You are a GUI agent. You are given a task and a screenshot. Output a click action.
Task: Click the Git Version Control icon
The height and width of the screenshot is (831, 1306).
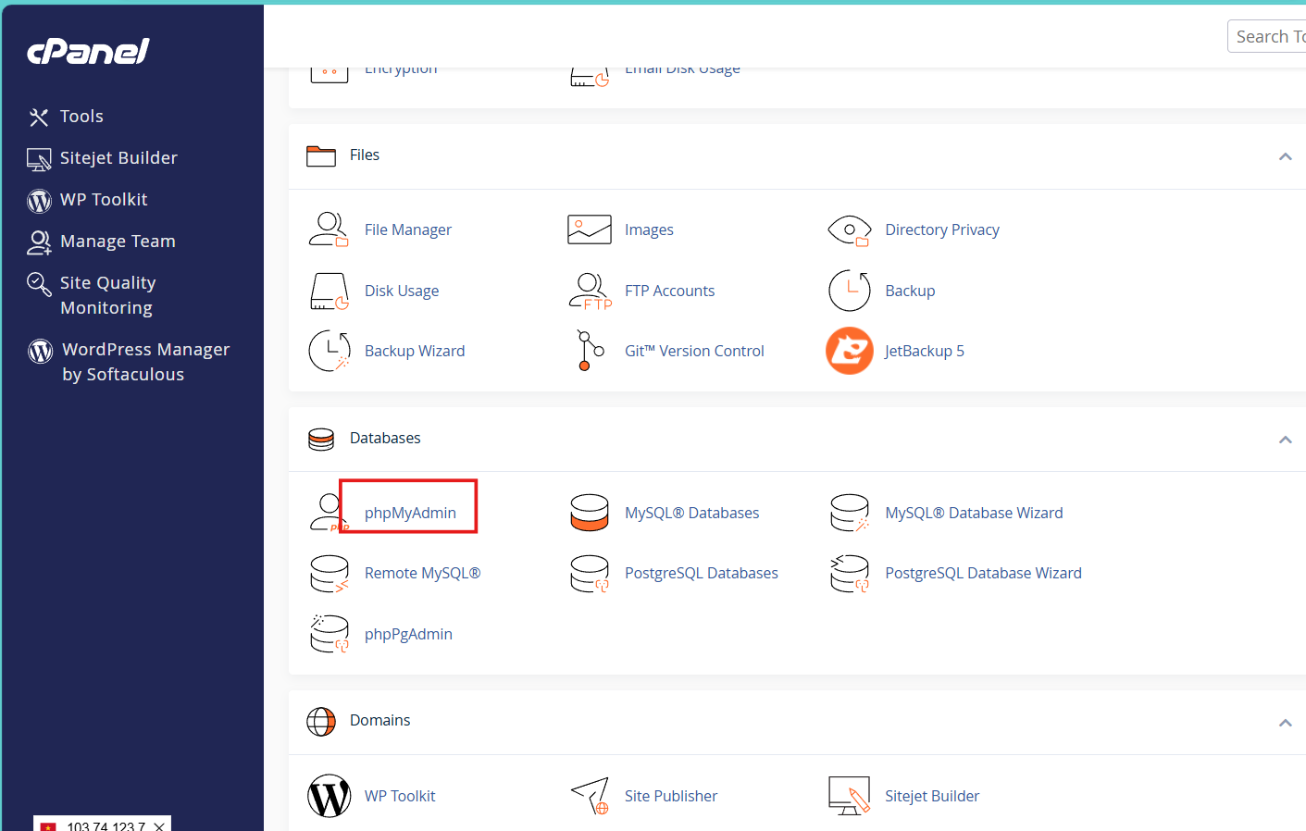[590, 351]
